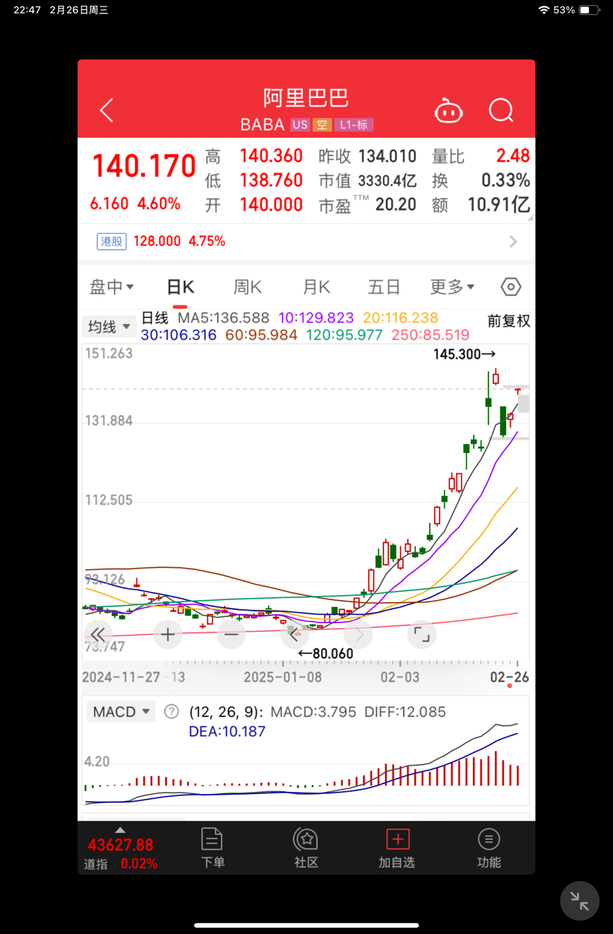Open MACD help question mark
Image resolution: width=613 pixels, height=934 pixels.
[x=171, y=712]
